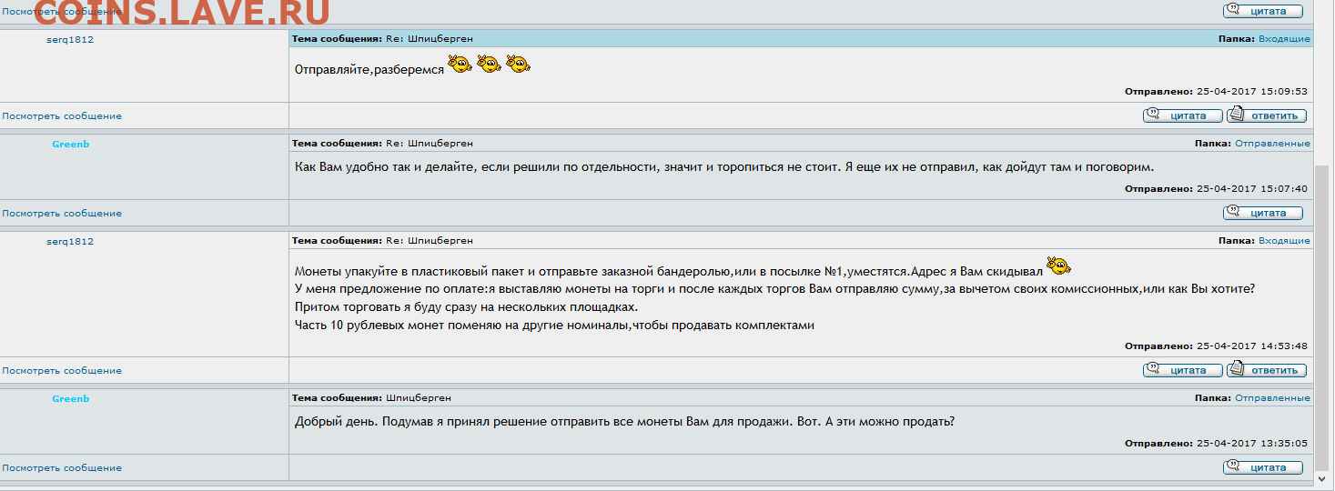Open username serq1812 on the 14:53:48 message
Viewport: 1335px width, 491px height.
(x=70, y=241)
